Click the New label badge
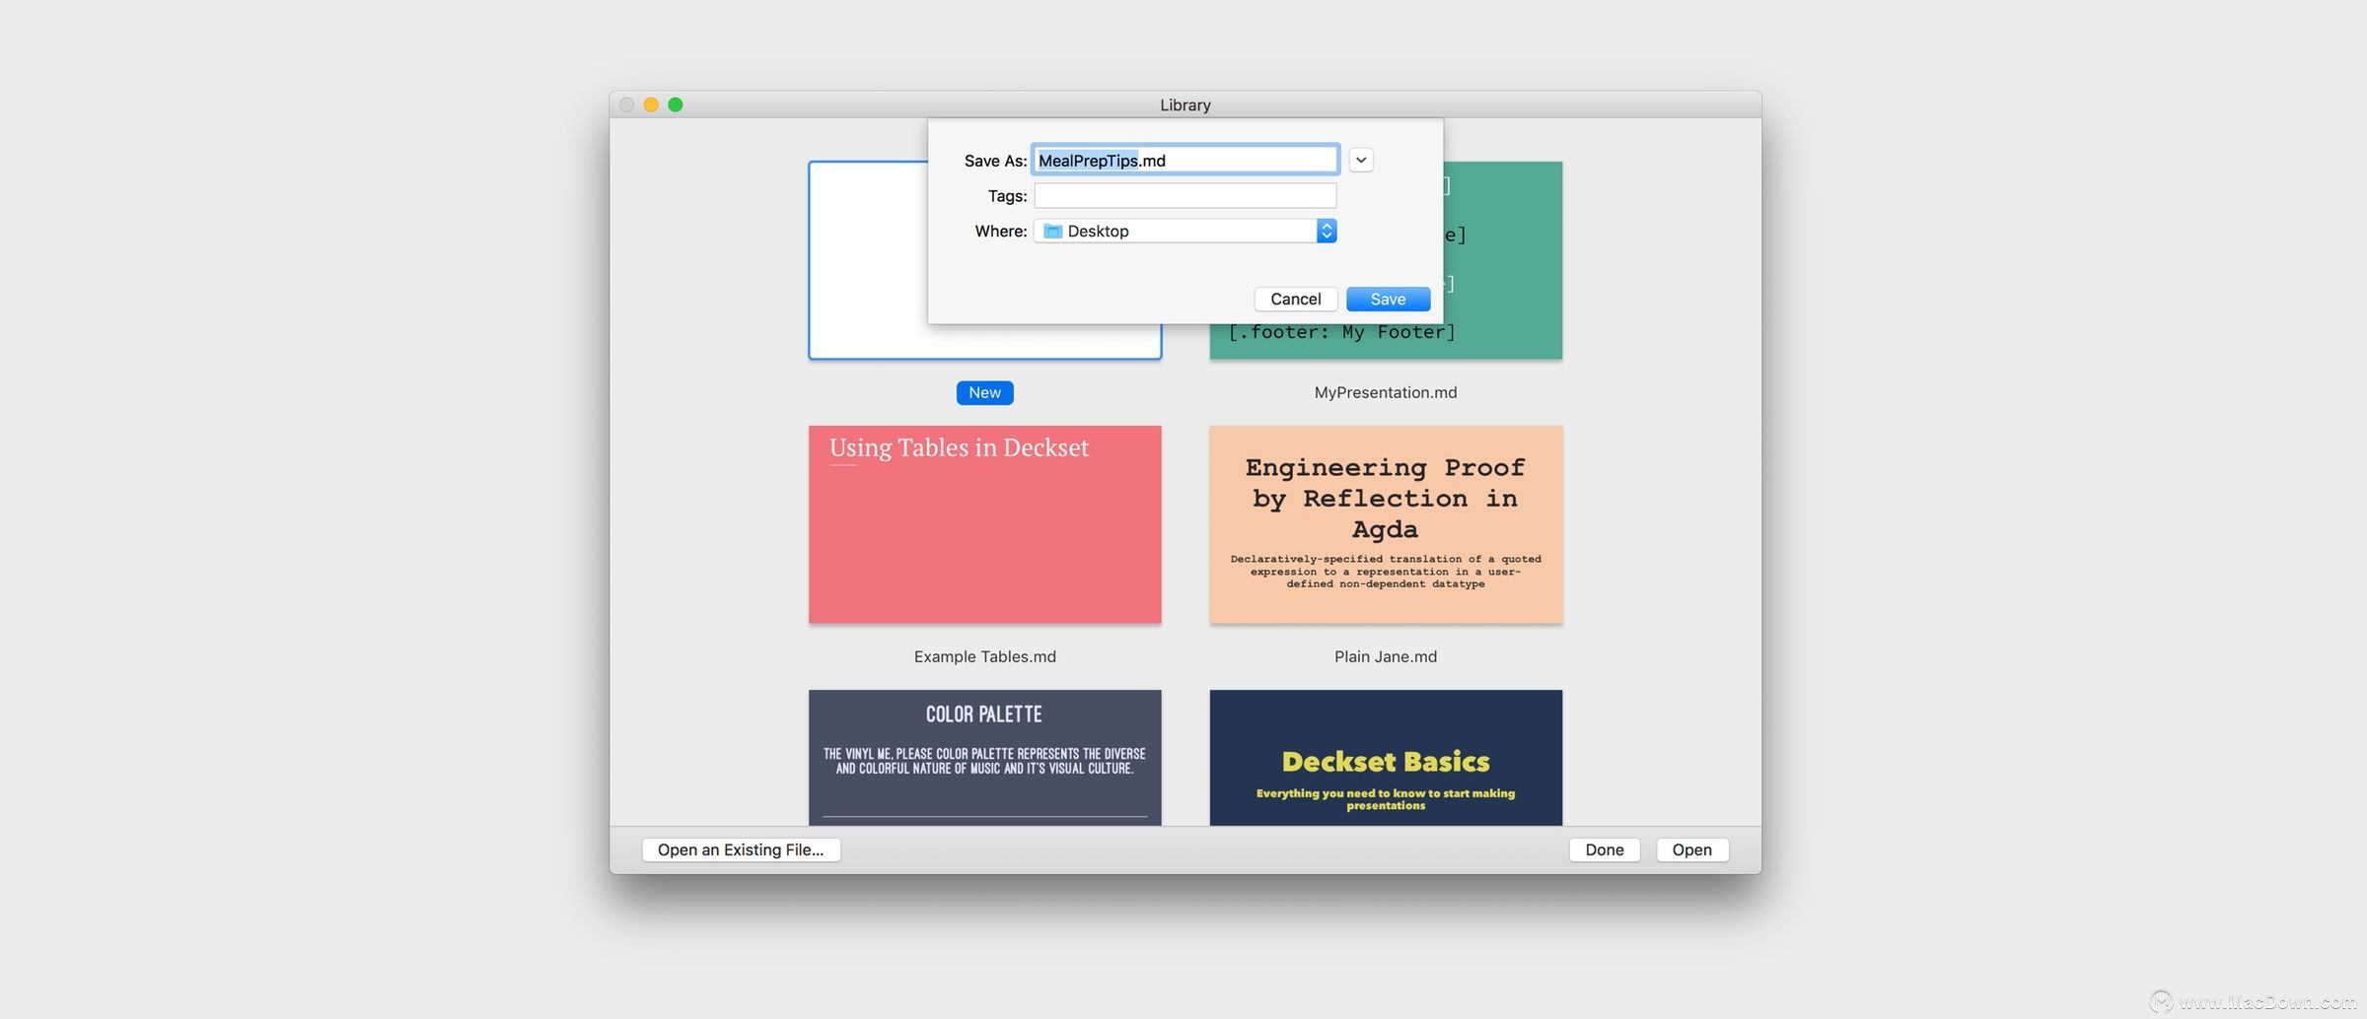This screenshot has width=2367, height=1019. [984, 392]
